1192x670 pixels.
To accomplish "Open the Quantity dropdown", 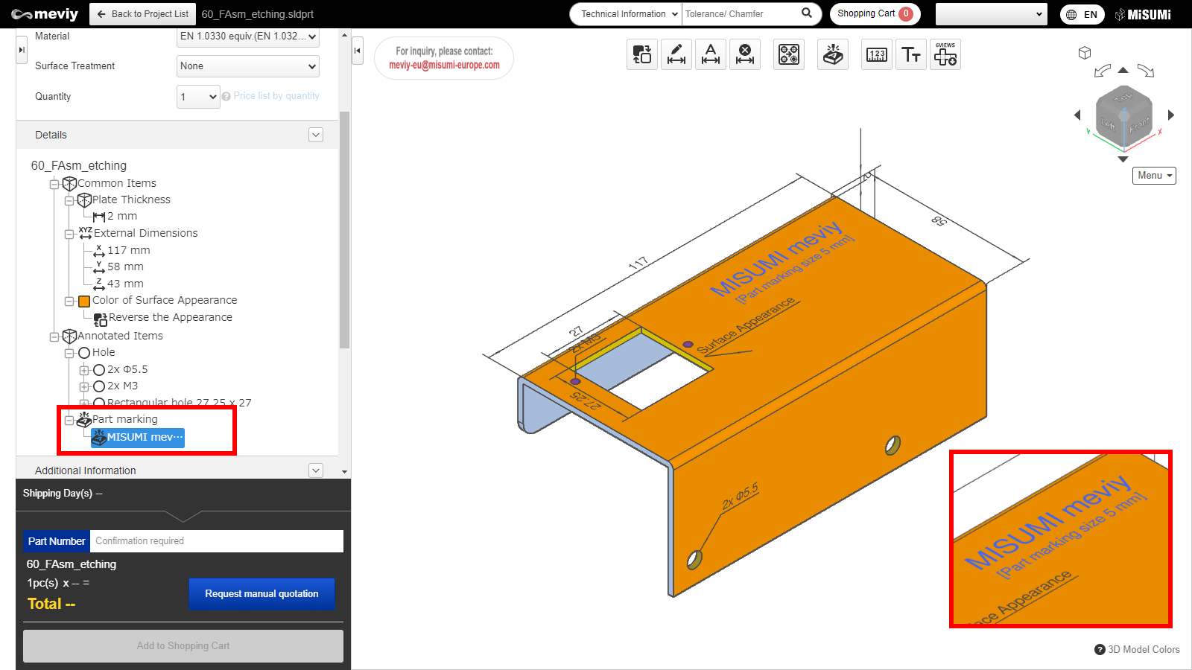I will [198, 97].
